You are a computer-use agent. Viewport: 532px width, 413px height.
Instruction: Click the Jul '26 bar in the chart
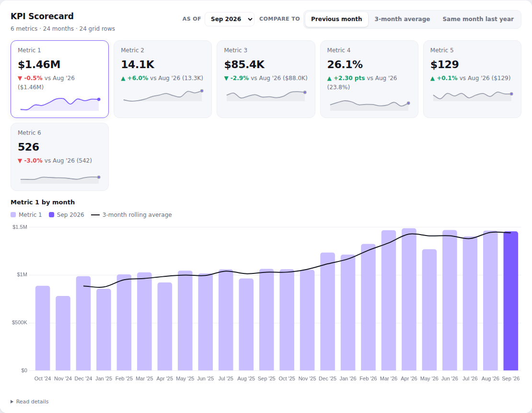470,303
